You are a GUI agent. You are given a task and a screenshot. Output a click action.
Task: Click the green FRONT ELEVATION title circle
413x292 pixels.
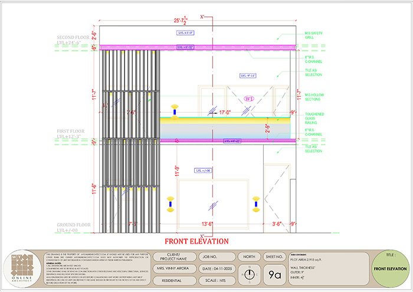click(390, 268)
